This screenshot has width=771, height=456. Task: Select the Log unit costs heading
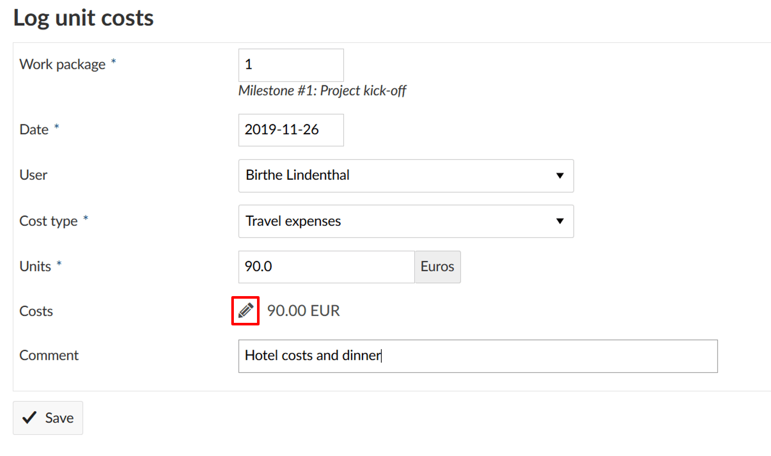(83, 18)
